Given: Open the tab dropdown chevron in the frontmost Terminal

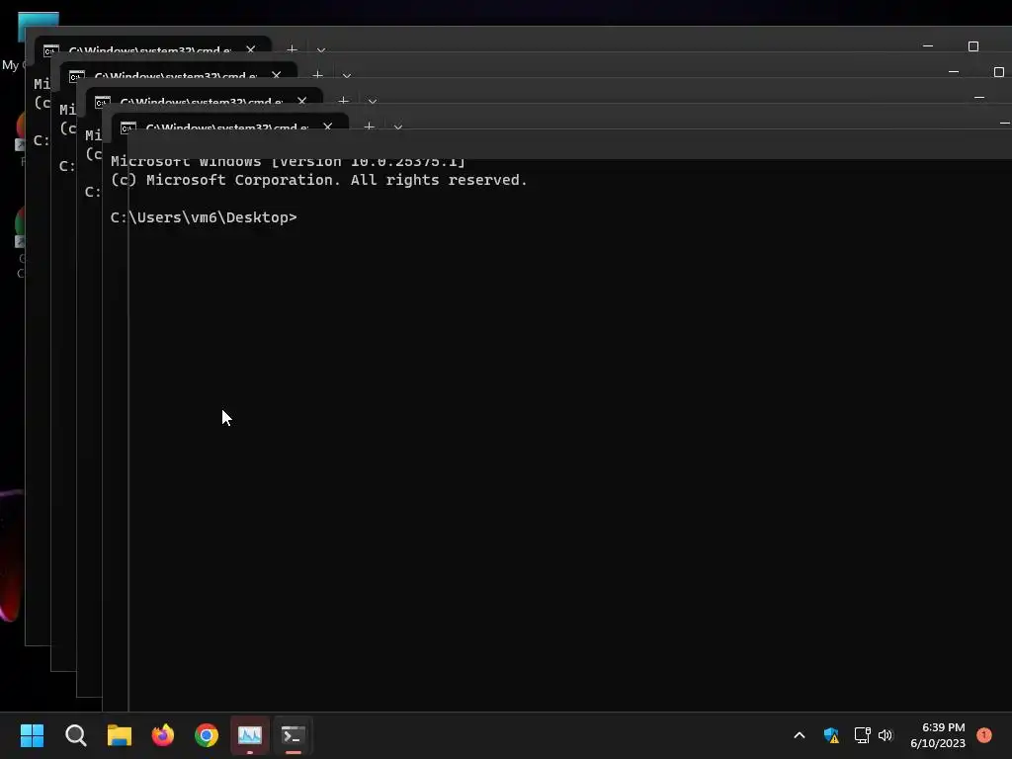Looking at the screenshot, I should pos(397,126).
